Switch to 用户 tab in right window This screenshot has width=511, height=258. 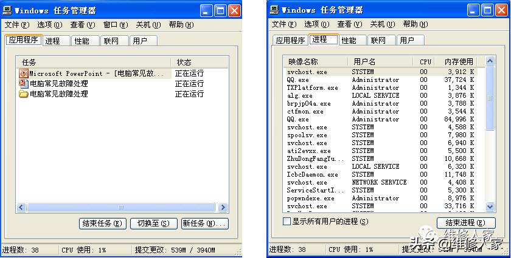[410, 40]
